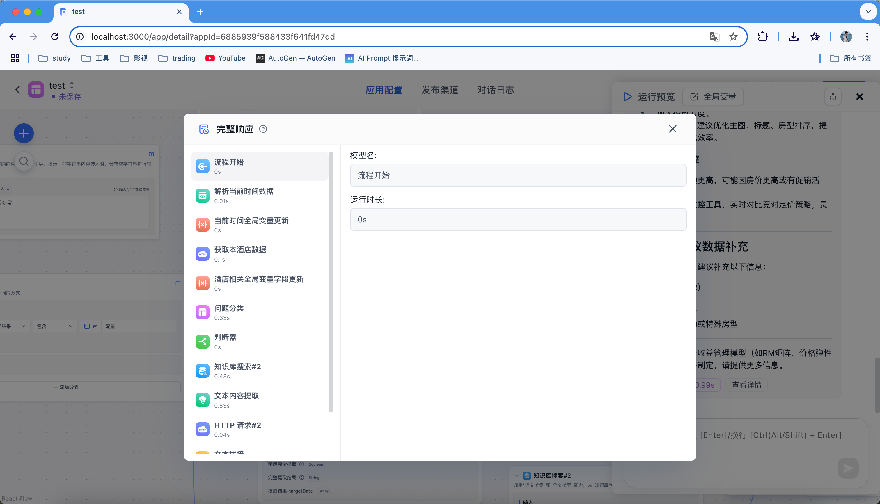Select the 判断器 step row
Screen dimensions: 880x504
pos(259,342)
